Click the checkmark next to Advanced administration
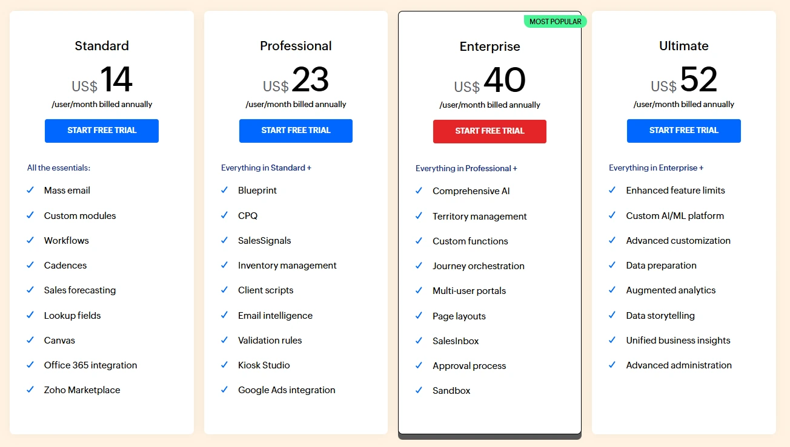This screenshot has width=790, height=447. [612, 365]
